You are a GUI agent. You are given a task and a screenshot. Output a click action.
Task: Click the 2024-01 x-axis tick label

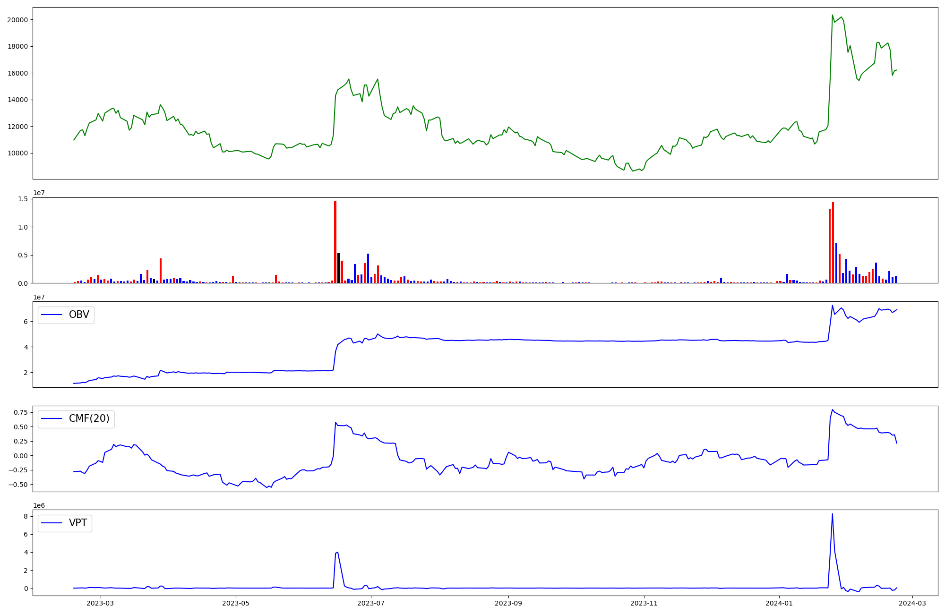(x=779, y=603)
